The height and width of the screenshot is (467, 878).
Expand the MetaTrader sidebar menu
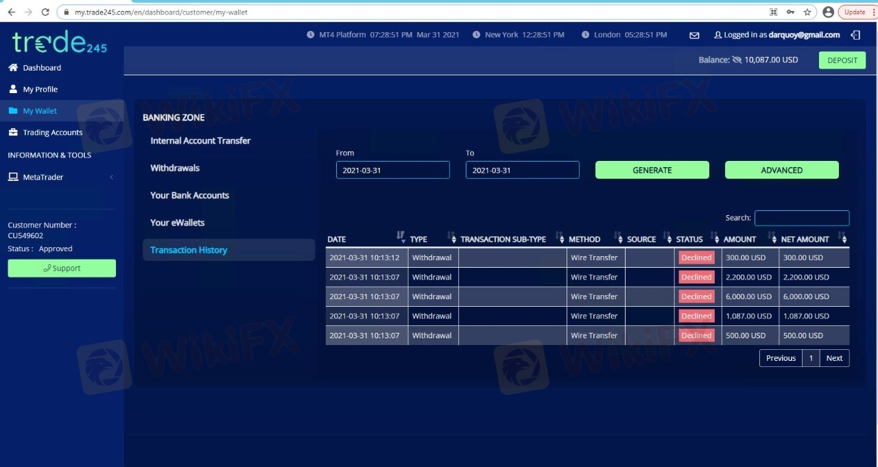pyautogui.click(x=60, y=177)
